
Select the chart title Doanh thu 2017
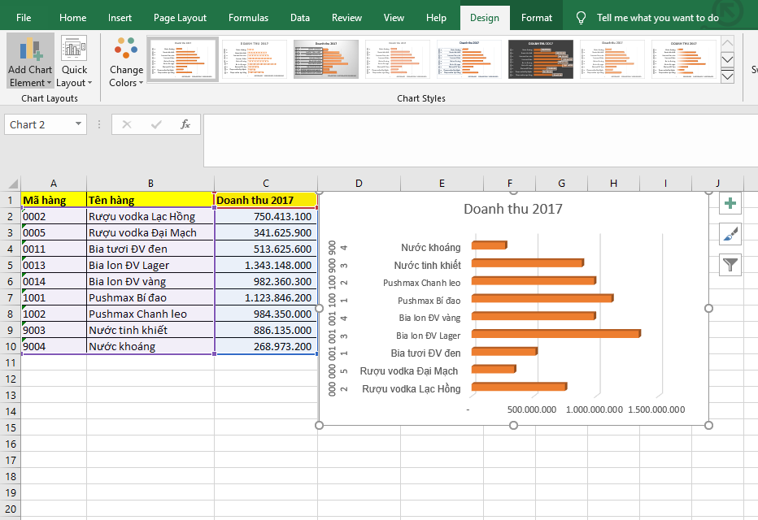click(512, 209)
